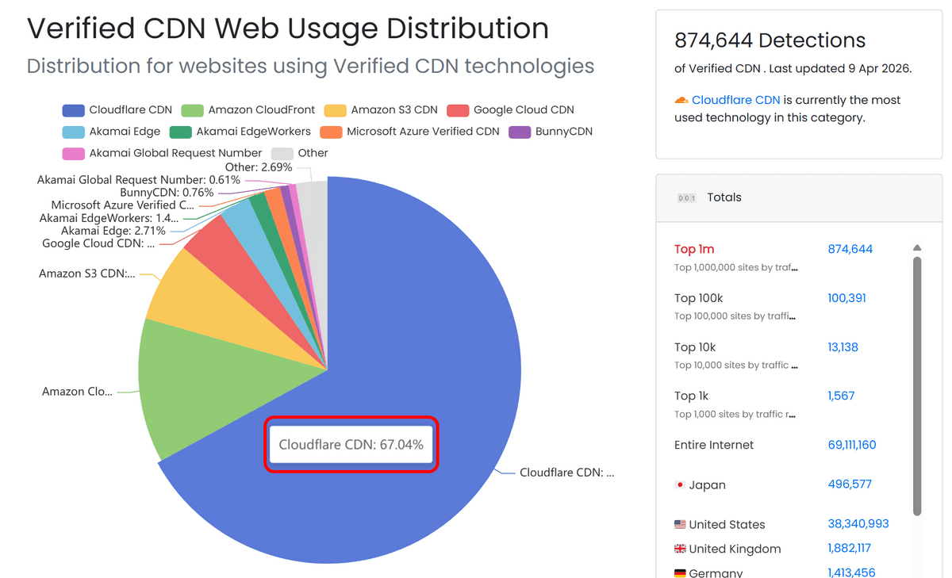Click the Akamai Edge legend color swatch
The image size is (952, 578).
click(x=73, y=132)
